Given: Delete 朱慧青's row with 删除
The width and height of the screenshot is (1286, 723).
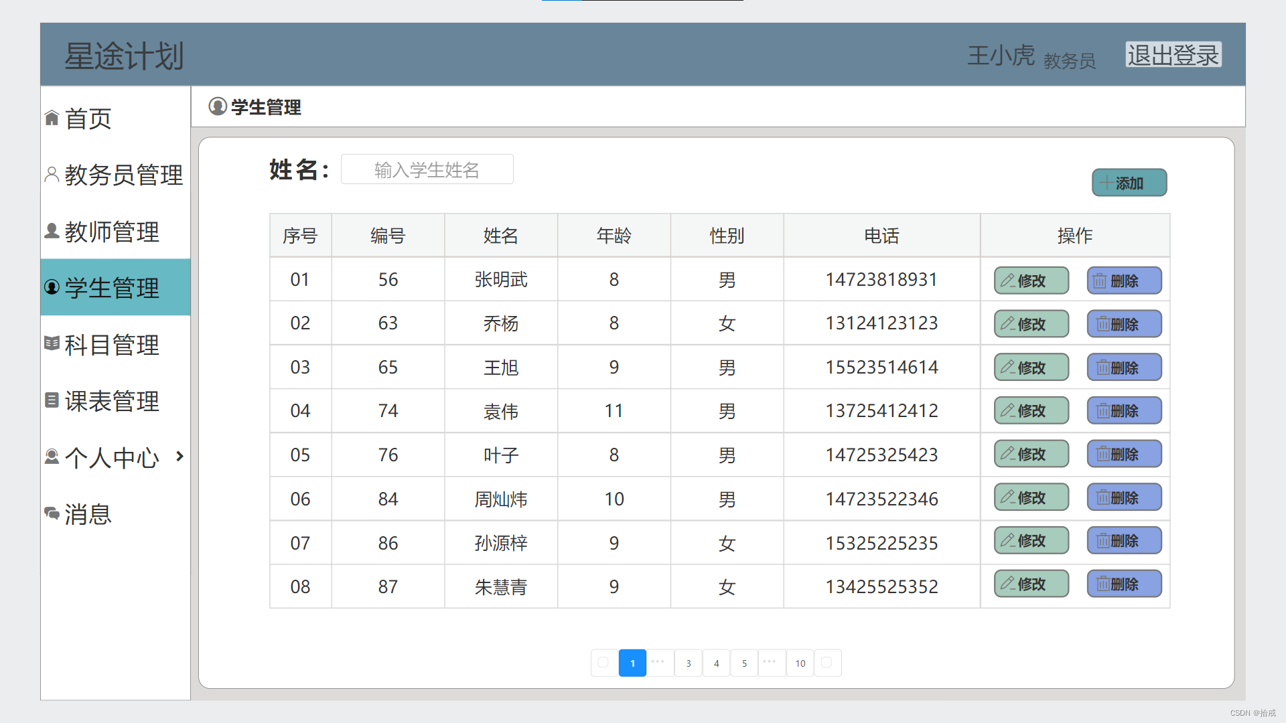Looking at the screenshot, I should tap(1124, 584).
